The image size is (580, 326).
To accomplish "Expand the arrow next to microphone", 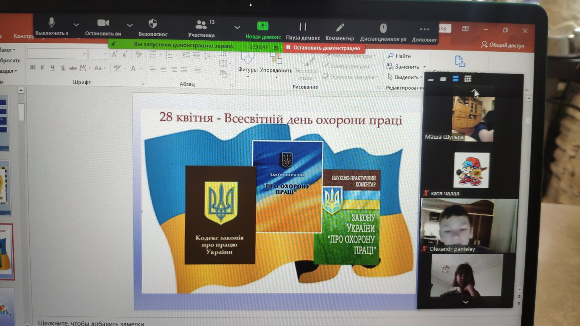I will [76, 25].
